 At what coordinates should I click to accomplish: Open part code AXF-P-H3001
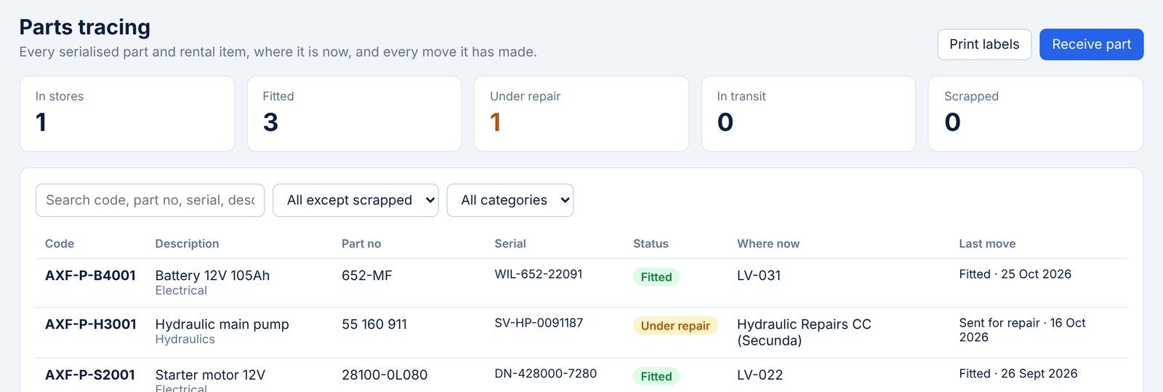pyautogui.click(x=91, y=324)
